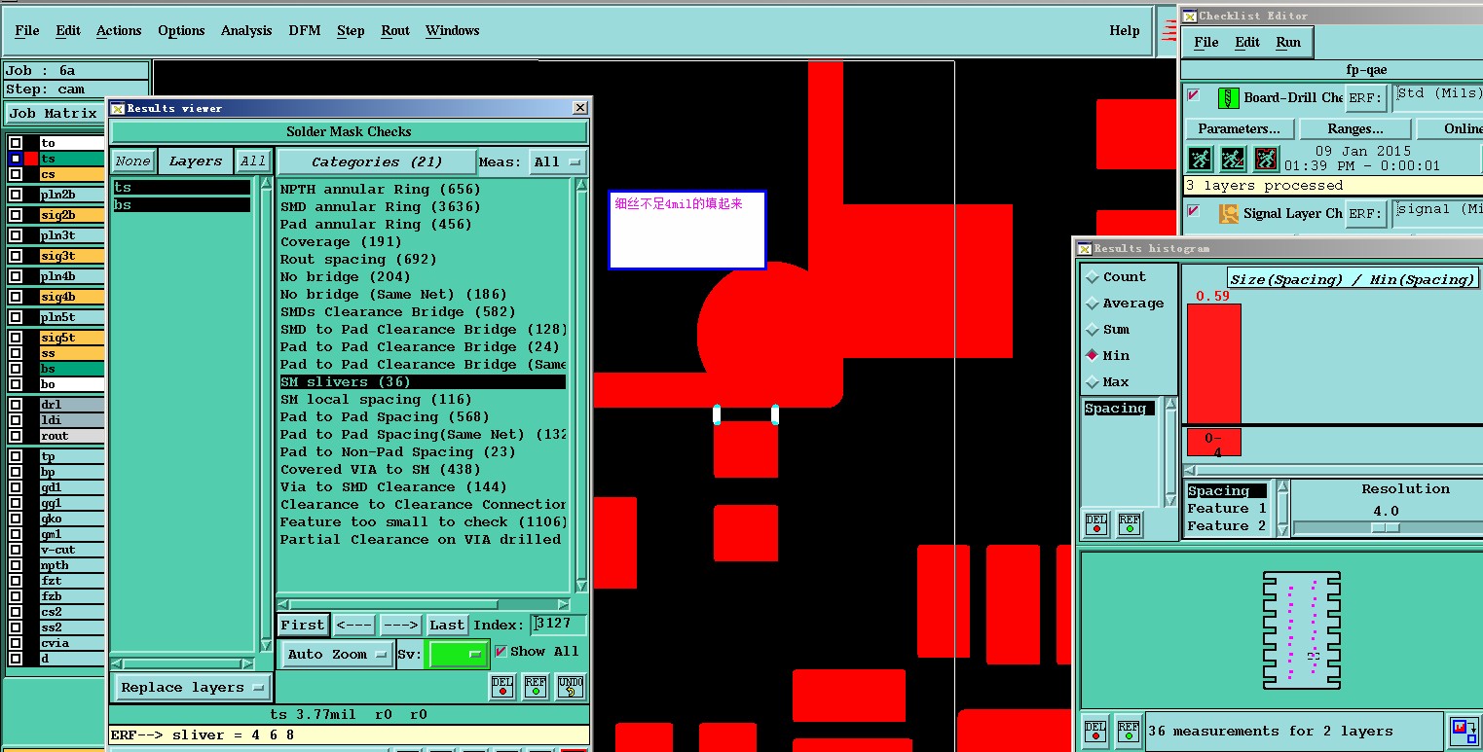
Task: Select 'Coverage (191)' category
Action: 341,242
